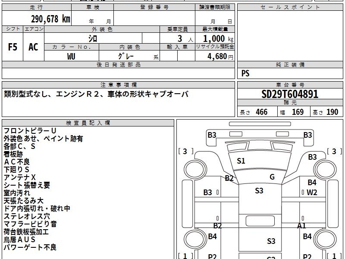The image size is (345, 259).
Task: Select the セールスポイント header
Action: [x=290, y=7]
